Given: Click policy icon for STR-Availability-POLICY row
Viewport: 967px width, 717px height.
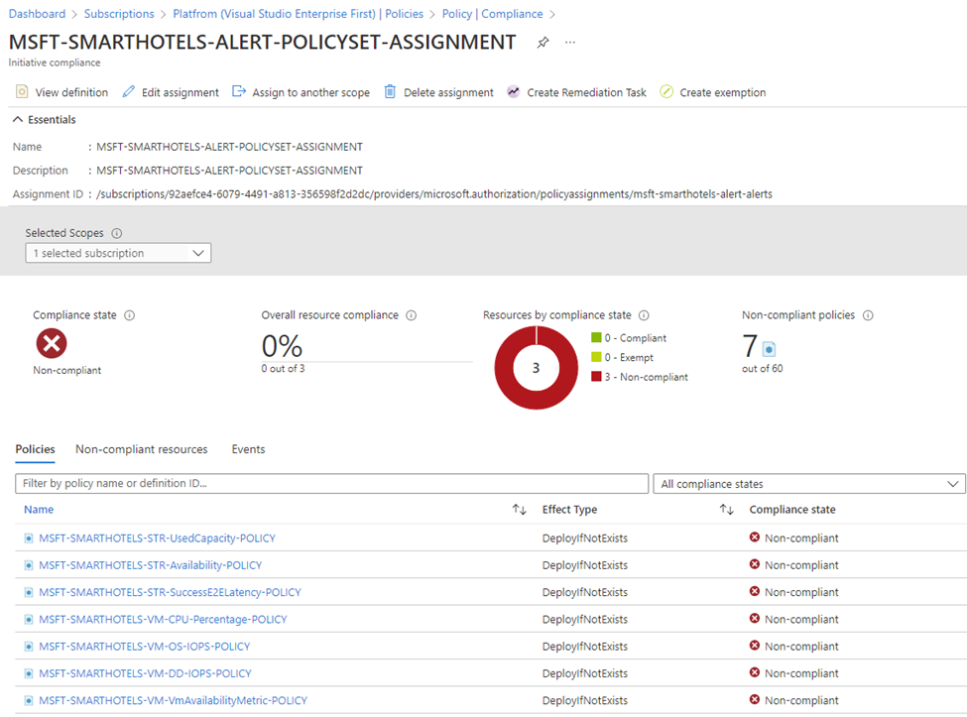Looking at the screenshot, I should [29, 565].
